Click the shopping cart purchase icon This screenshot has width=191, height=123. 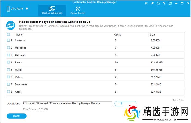coord(147,4)
